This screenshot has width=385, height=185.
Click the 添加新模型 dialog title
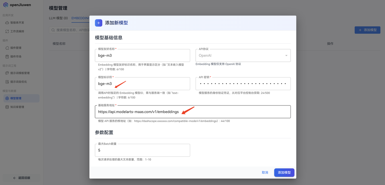[116, 23]
